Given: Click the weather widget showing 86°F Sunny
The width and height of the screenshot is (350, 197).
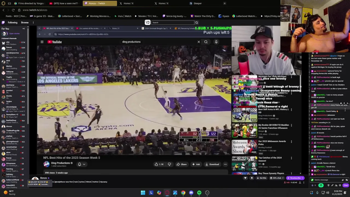Looking at the screenshot, I should tap(9, 193).
